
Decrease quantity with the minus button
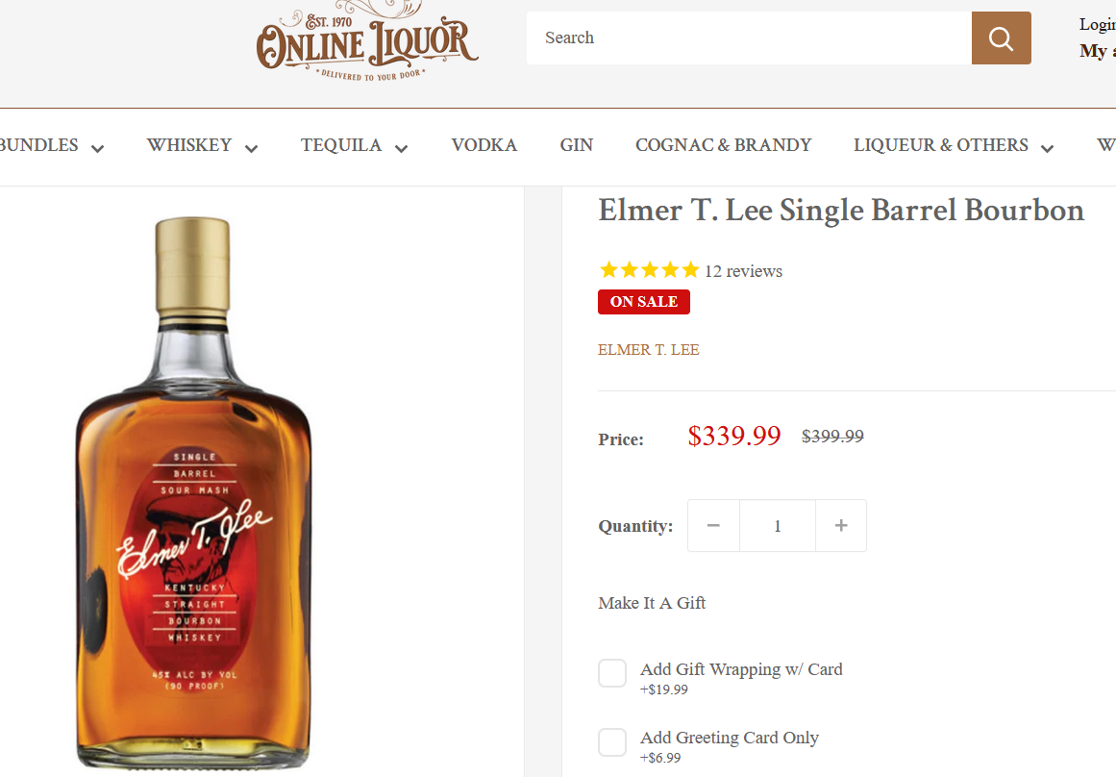click(713, 526)
